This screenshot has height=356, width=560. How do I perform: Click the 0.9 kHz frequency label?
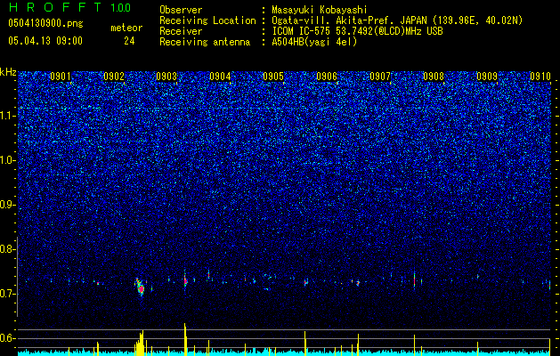coord(8,205)
